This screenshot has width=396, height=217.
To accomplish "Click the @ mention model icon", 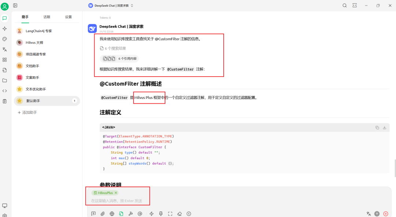I will point(140,214).
